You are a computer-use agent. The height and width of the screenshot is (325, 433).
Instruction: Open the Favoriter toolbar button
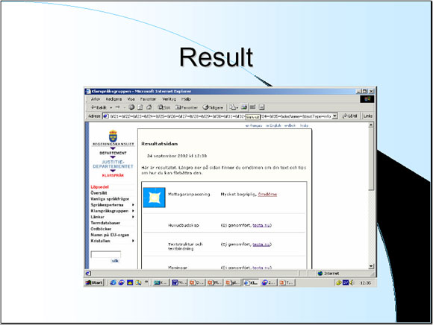tap(187, 107)
